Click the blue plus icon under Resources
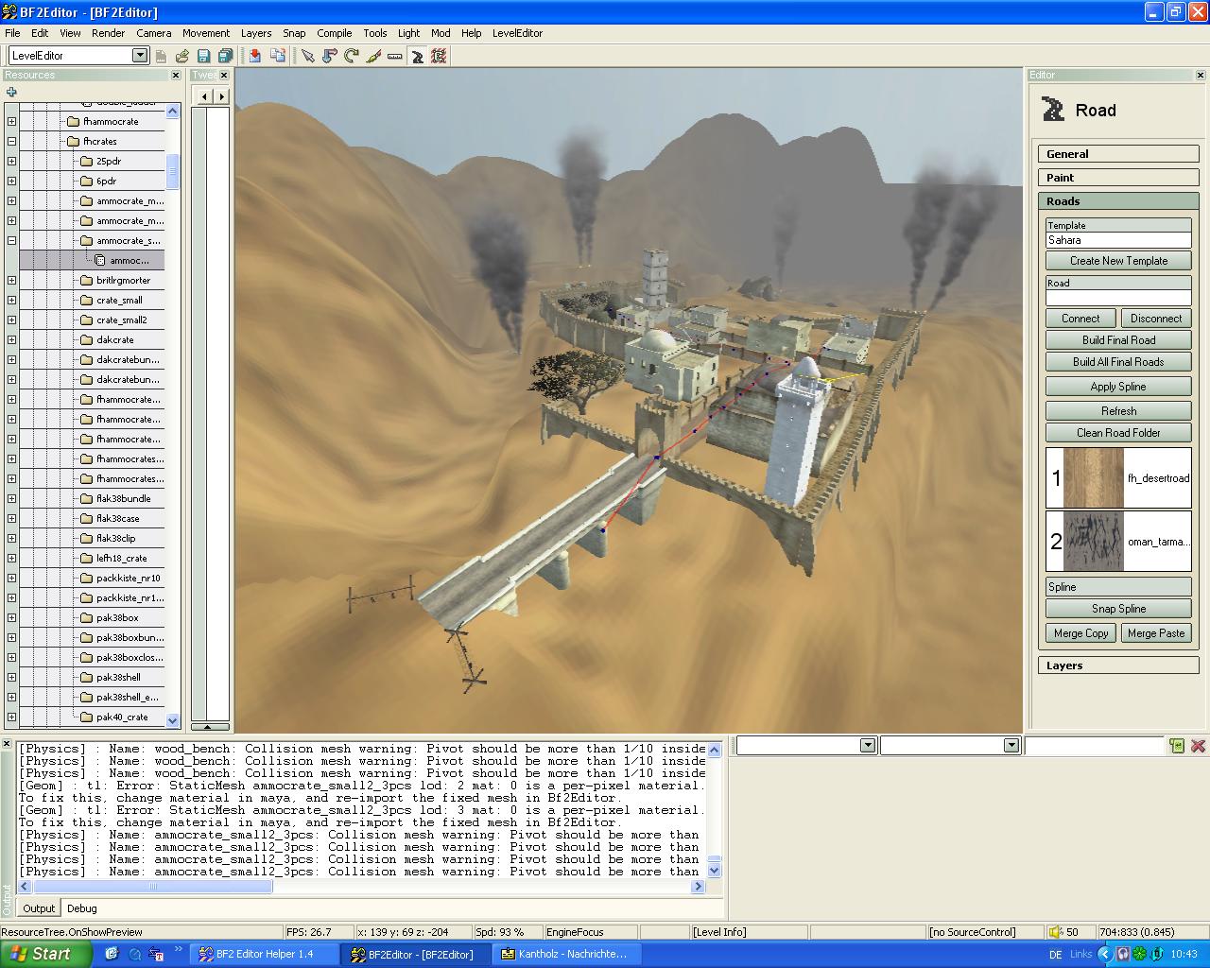The width and height of the screenshot is (1210, 968). point(11,92)
